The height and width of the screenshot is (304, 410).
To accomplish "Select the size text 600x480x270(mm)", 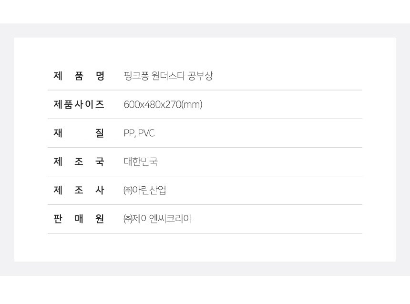I will pyautogui.click(x=163, y=104).
